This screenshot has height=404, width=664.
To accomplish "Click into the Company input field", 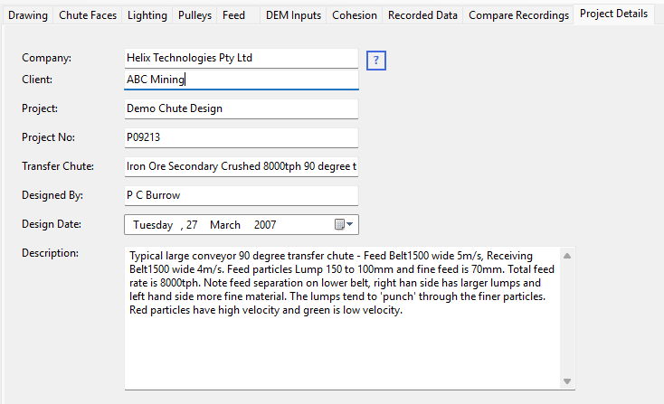I will [x=242, y=59].
